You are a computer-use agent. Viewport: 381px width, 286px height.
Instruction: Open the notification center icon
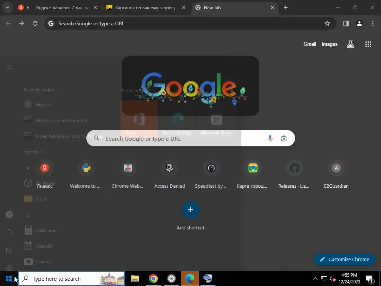point(369,279)
